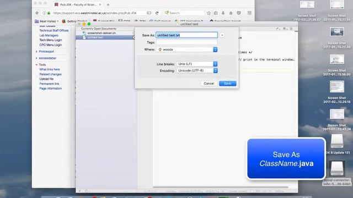This screenshot has height=198, width=353.
Task: Expand the Print/export sidebar section
Action: (46, 51)
